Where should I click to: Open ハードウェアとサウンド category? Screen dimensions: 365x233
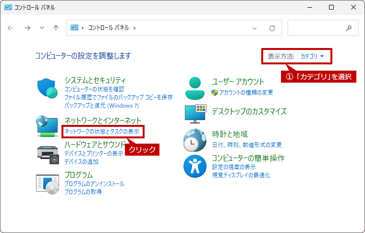[95, 145]
